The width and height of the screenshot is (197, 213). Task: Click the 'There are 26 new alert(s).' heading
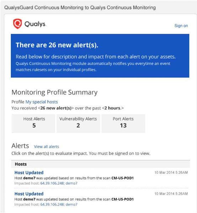point(57,45)
